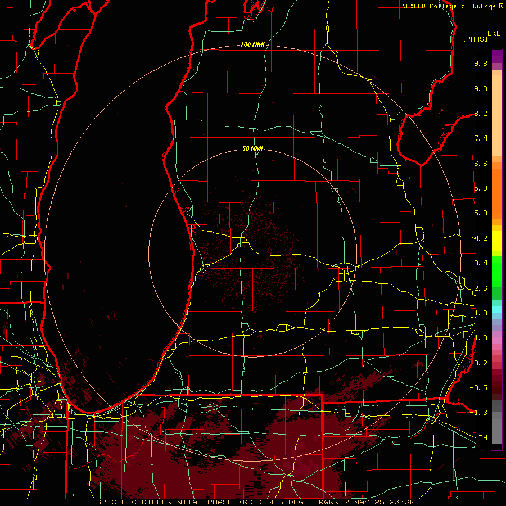Click the 6.6 scale value

tap(481, 163)
